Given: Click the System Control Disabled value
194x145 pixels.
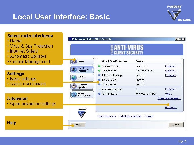Looking at the screenshot, I should (x=140, y=85).
